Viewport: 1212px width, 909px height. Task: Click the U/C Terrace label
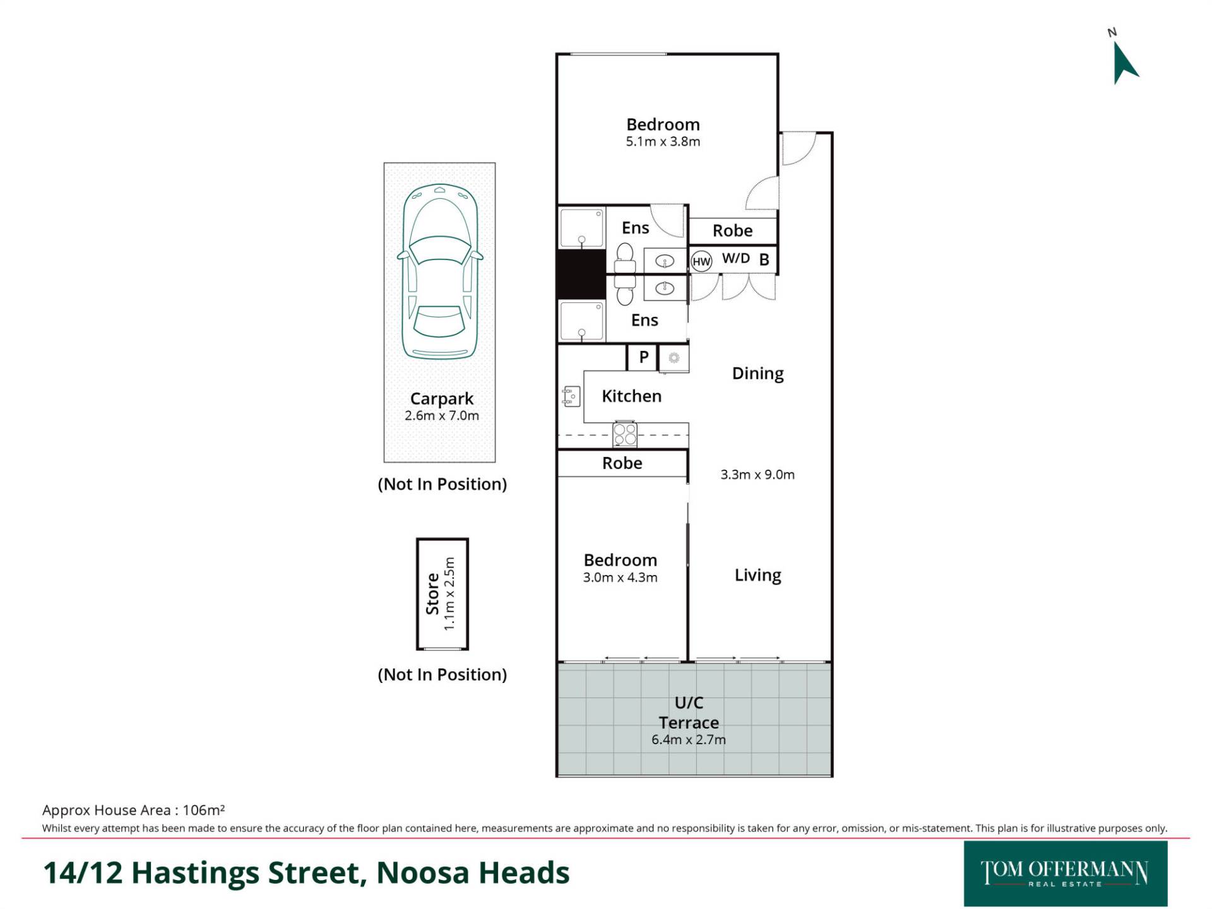coord(689,713)
